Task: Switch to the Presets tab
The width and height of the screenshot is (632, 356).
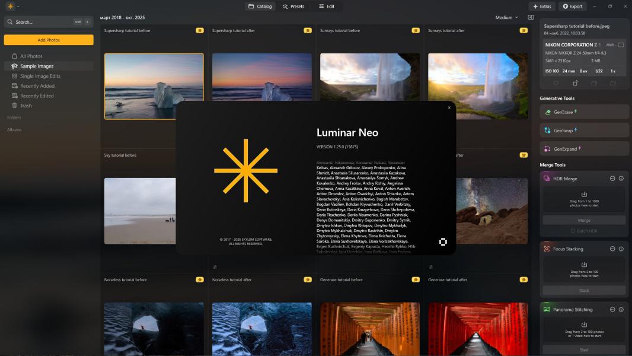Action: pos(293,7)
